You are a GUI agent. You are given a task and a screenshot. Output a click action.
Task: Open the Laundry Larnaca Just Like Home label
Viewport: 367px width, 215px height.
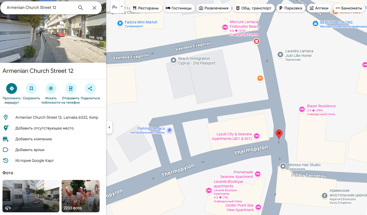(299, 53)
